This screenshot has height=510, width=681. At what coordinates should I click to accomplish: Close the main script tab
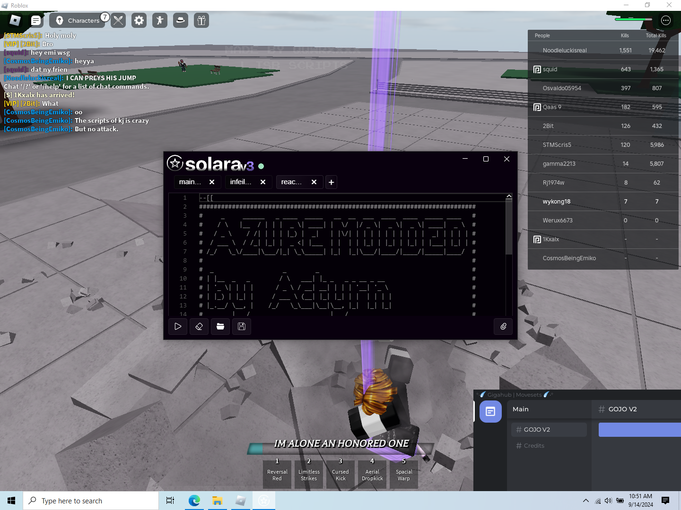[212, 182]
